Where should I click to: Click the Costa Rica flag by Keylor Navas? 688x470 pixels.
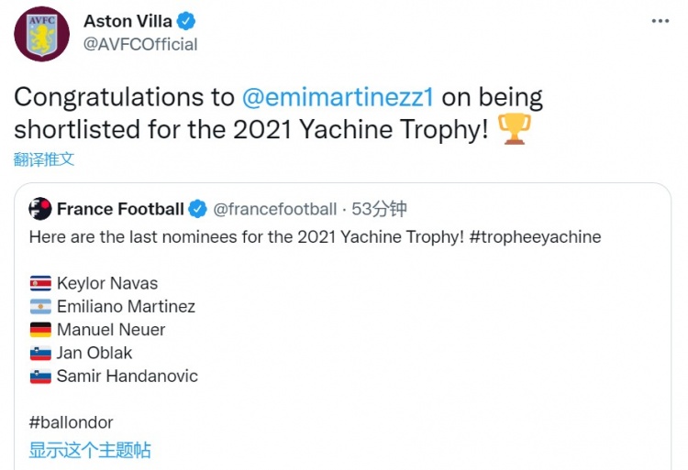pyautogui.click(x=40, y=283)
